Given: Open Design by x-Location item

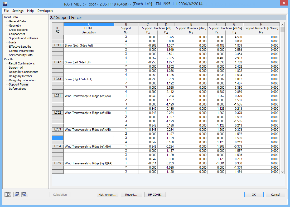Looking at the screenshot, I should tap(22, 80).
